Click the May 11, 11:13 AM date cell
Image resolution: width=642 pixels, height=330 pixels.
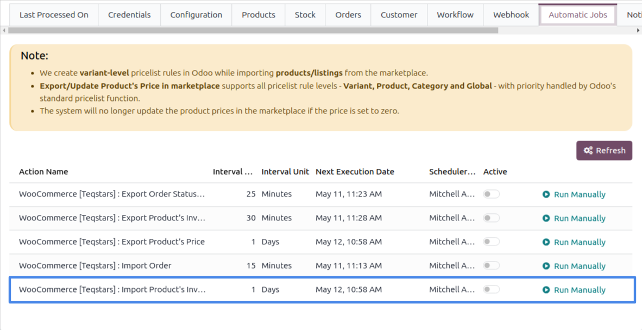[349, 265]
